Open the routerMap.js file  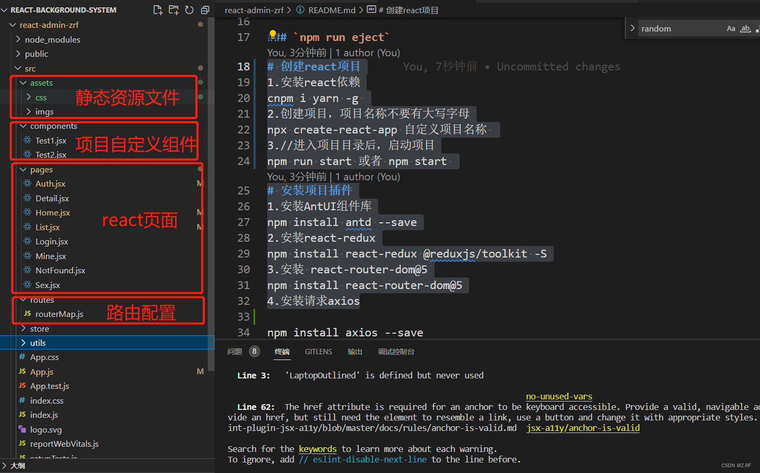point(60,314)
